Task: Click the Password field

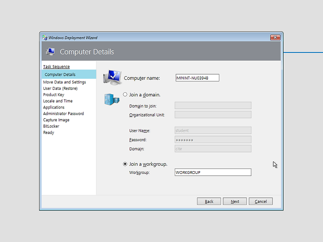Action: pyautogui.click(x=213, y=139)
